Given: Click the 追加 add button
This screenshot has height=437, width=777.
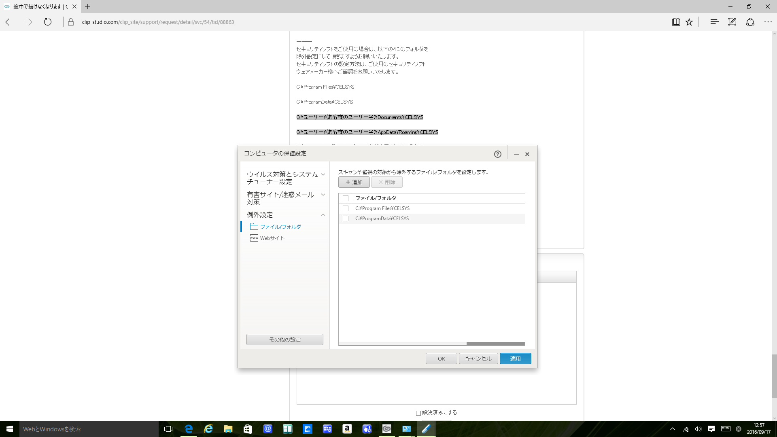Looking at the screenshot, I should click(354, 182).
